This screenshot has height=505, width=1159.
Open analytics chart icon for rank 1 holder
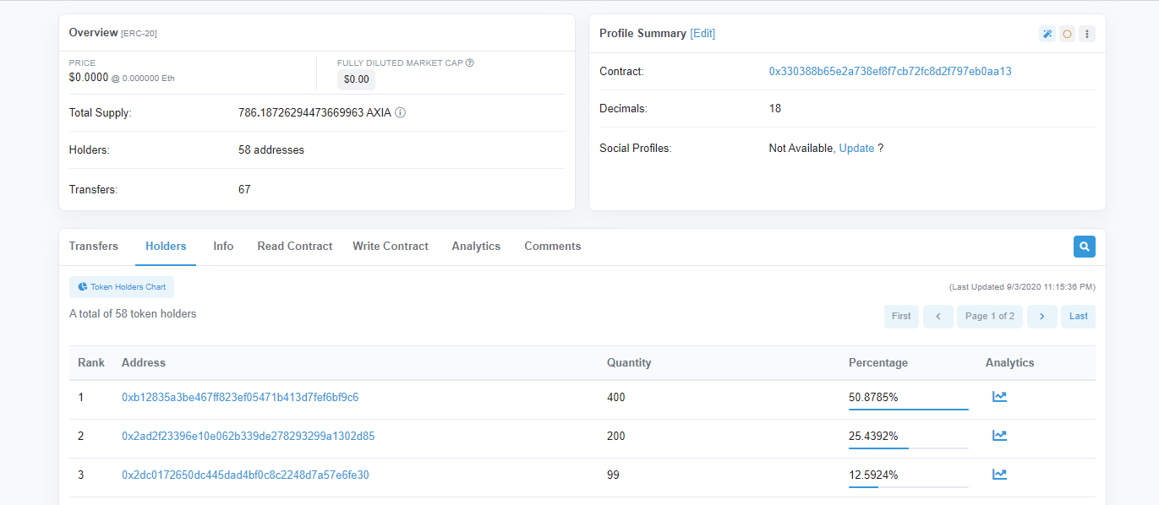pos(999,397)
